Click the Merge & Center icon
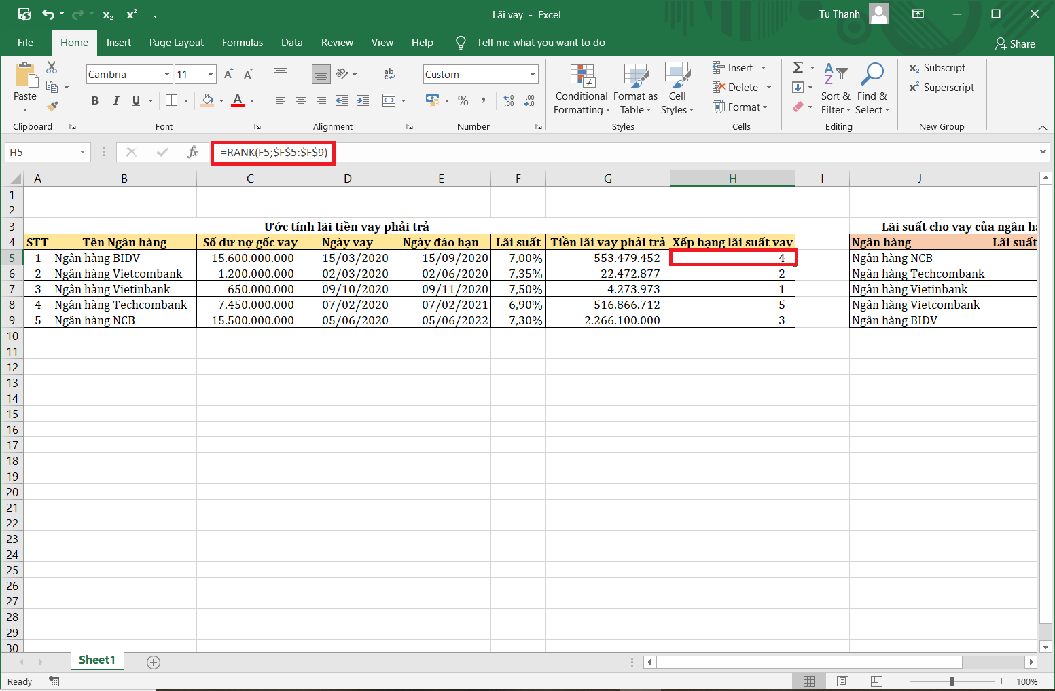 click(x=389, y=100)
